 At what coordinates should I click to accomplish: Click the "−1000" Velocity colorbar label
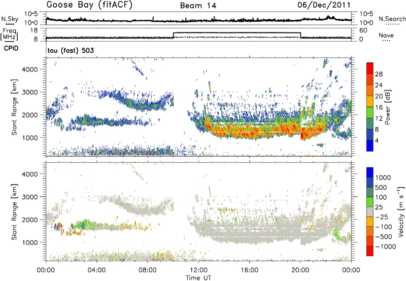386,247
